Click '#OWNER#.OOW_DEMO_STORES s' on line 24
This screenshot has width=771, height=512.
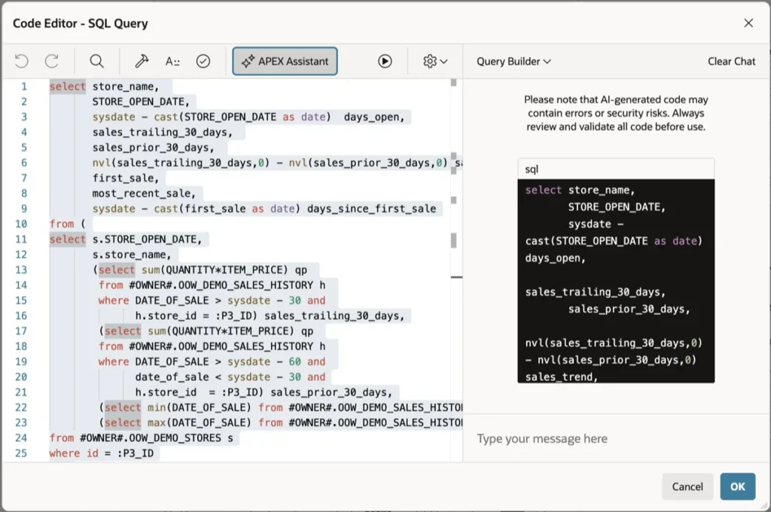click(157, 437)
